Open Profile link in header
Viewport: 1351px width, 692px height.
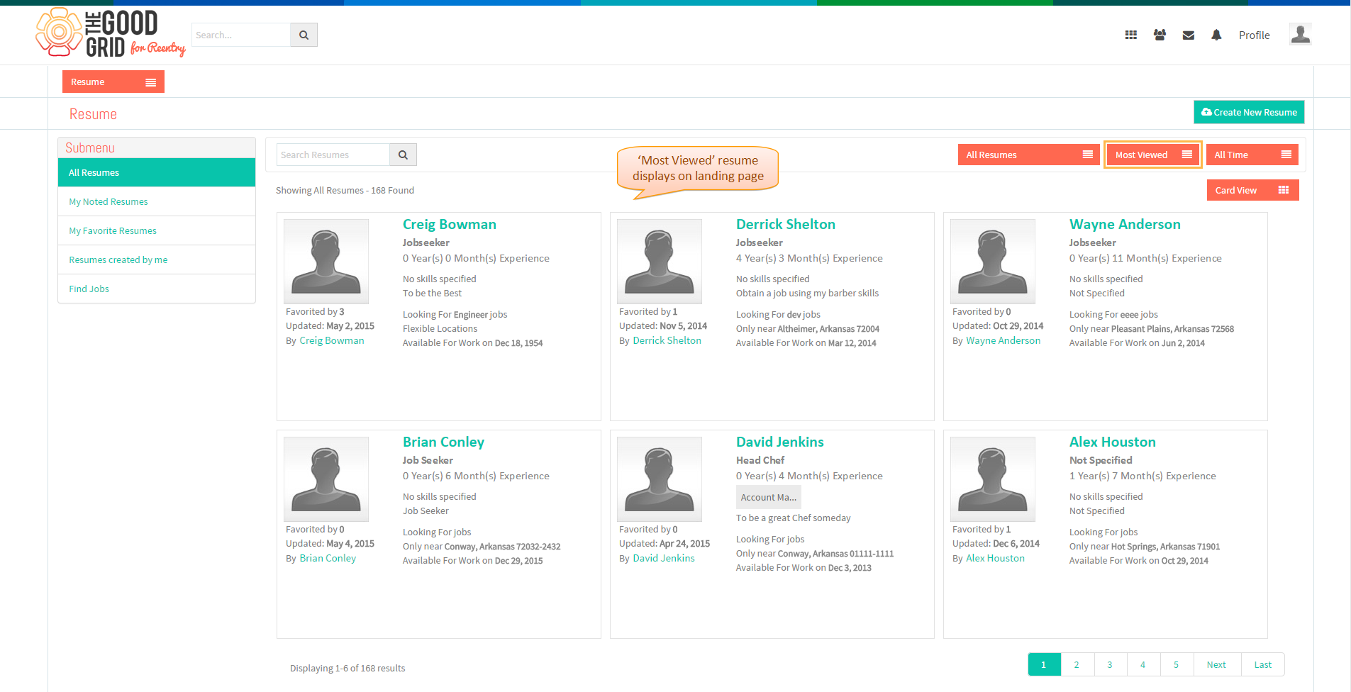point(1254,35)
